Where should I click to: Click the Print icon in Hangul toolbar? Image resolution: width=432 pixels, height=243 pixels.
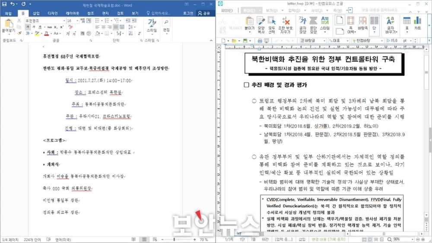(260, 41)
